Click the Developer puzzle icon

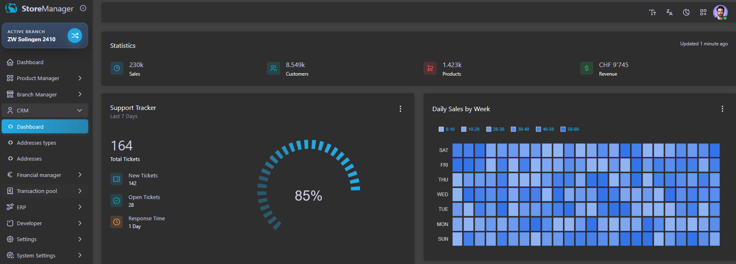pyautogui.click(x=10, y=223)
